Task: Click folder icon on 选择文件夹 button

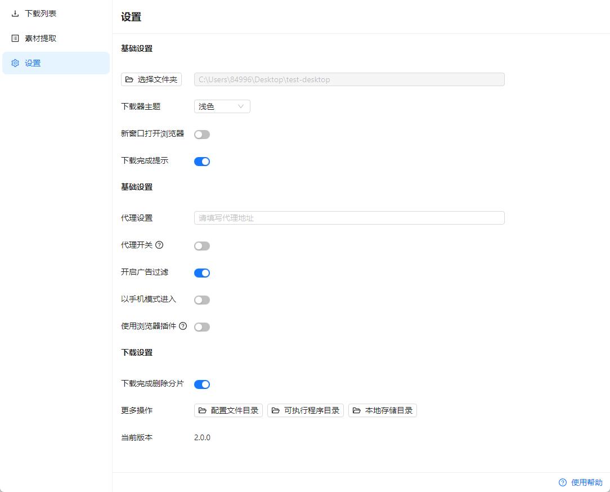Action: [x=129, y=79]
